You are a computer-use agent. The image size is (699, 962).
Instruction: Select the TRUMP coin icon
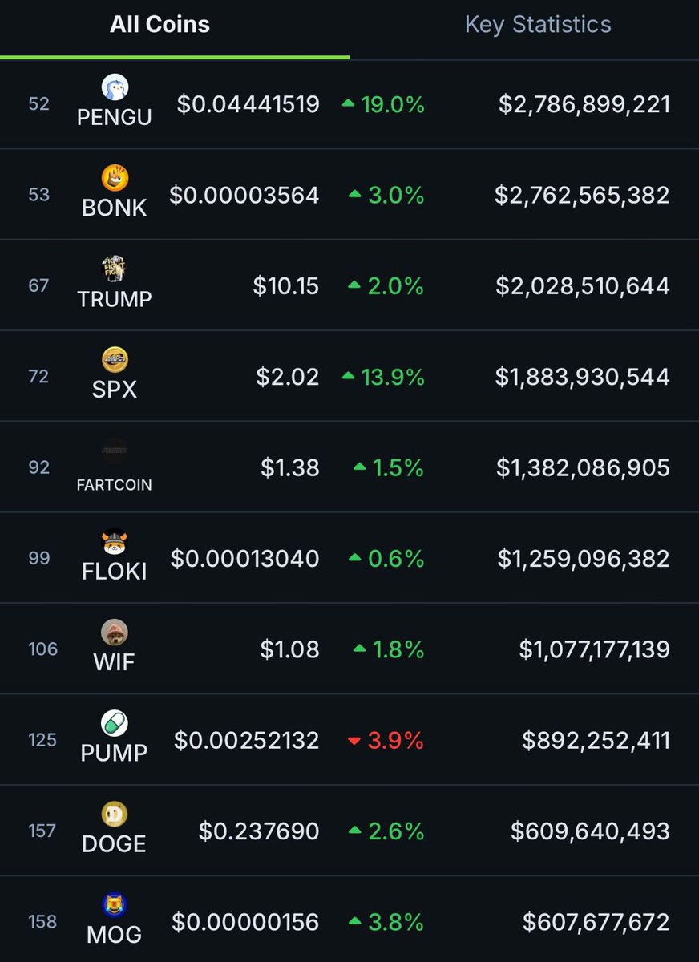coord(115,269)
